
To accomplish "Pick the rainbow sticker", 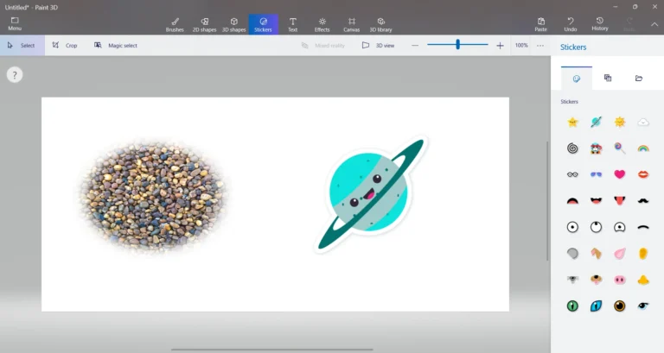I will 643,148.
